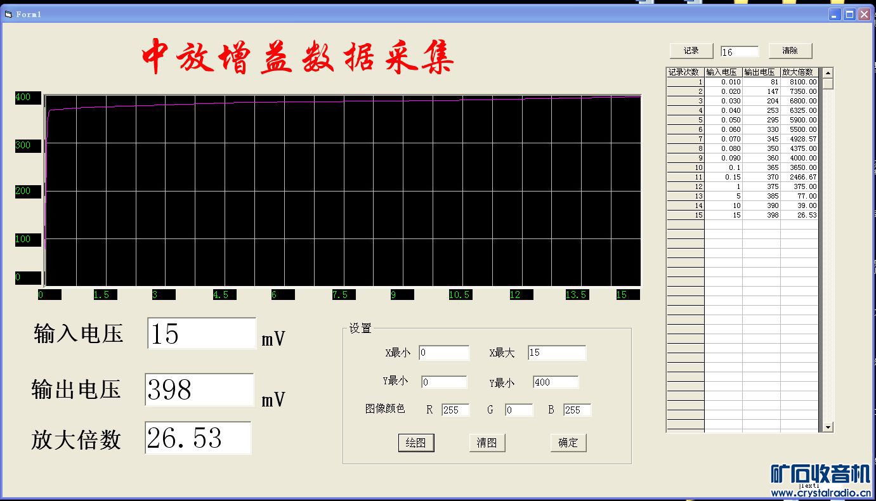Click the B color value field
Image resolution: width=876 pixels, height=501 pixels.
click(577, 410)
